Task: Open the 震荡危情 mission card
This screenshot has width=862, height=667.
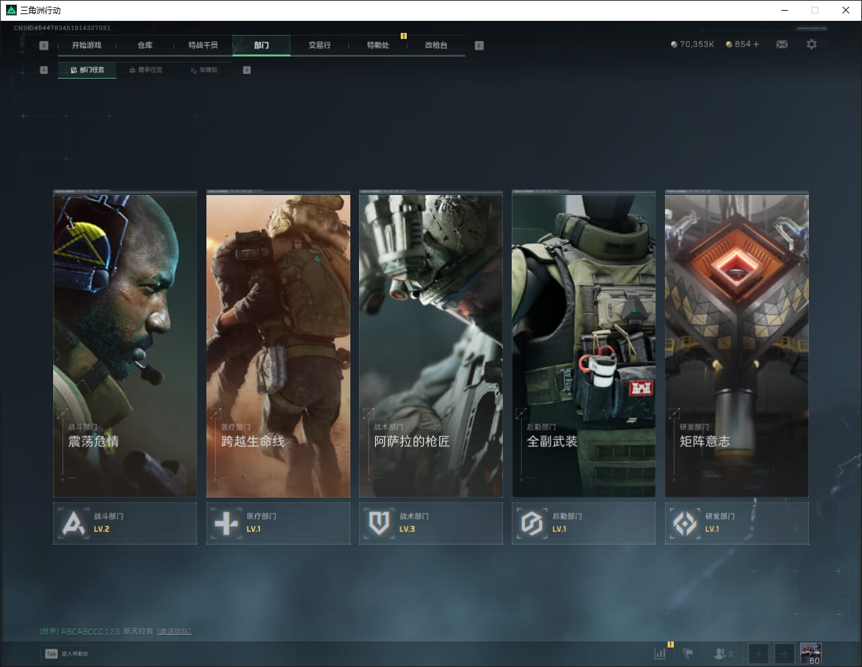Action: click(x=125, y=346)
